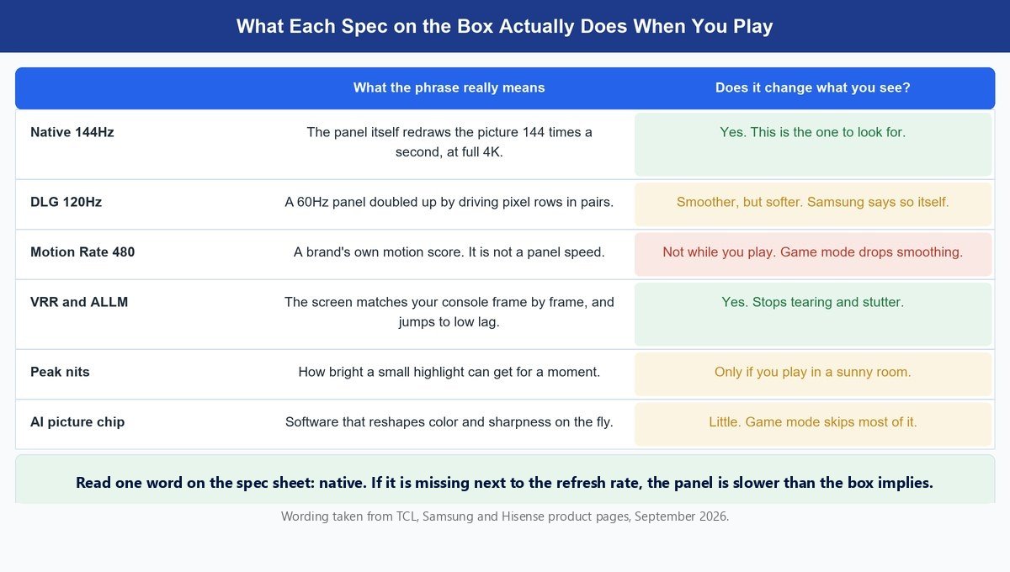Click the source footnote about TCL, Samsung, Hisense

point(505,516)
